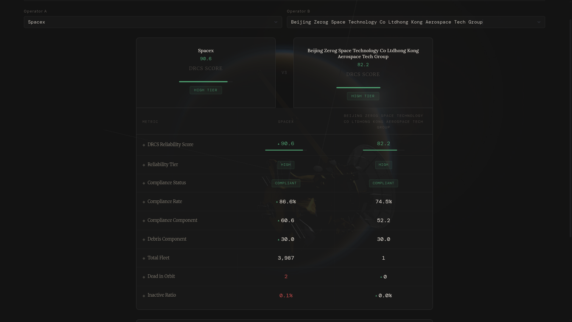Viewport: 572px width, 322px height.
Task: Click diamond bullet next to Total Fleet
Action: [x=144, y=258]
